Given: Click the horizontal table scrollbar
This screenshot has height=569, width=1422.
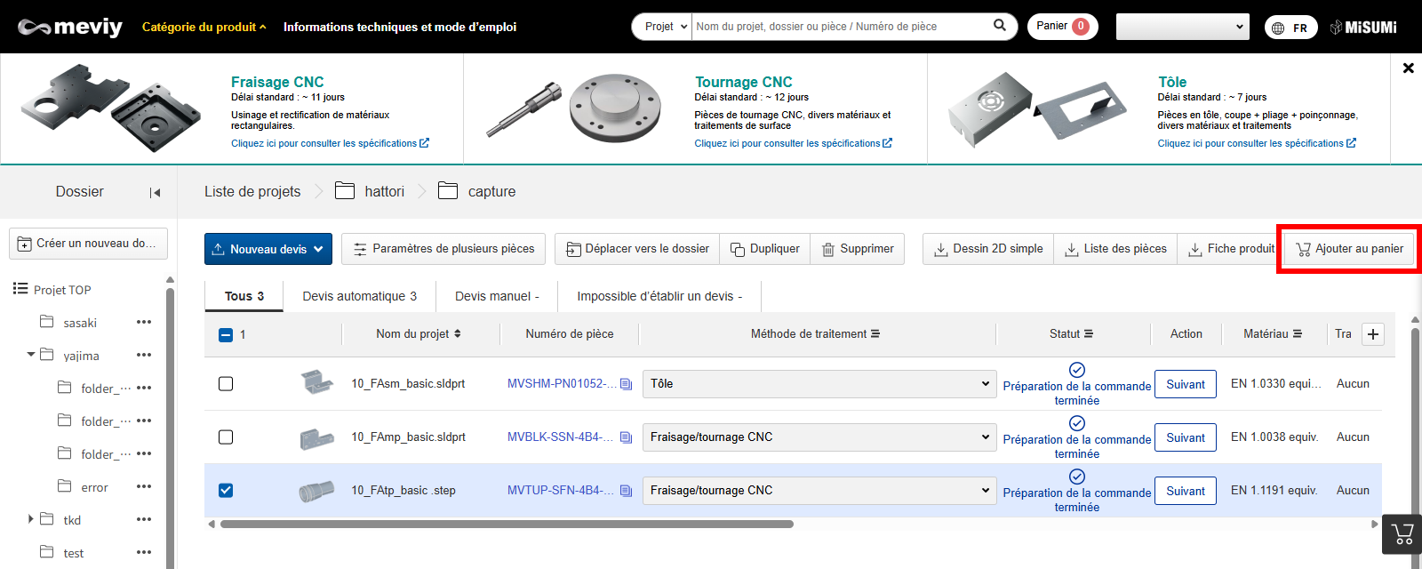Looking at the screenshot, I should (507, 525).
